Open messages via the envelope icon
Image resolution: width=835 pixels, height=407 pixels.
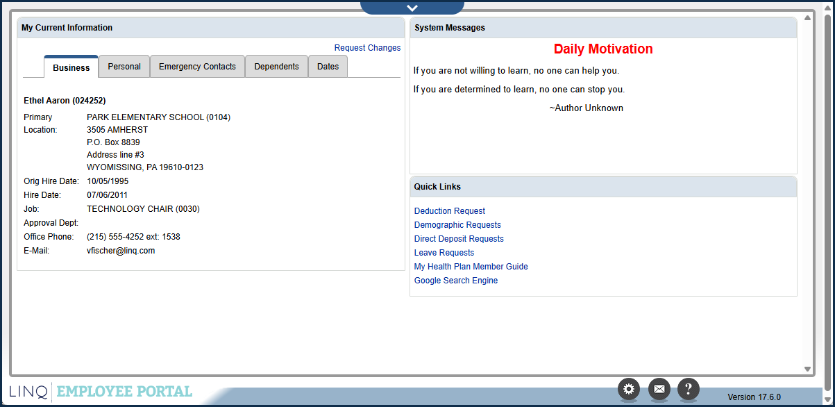pos(659,389)
